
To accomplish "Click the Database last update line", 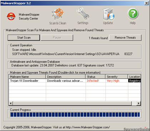I will (x=62, y=65).
